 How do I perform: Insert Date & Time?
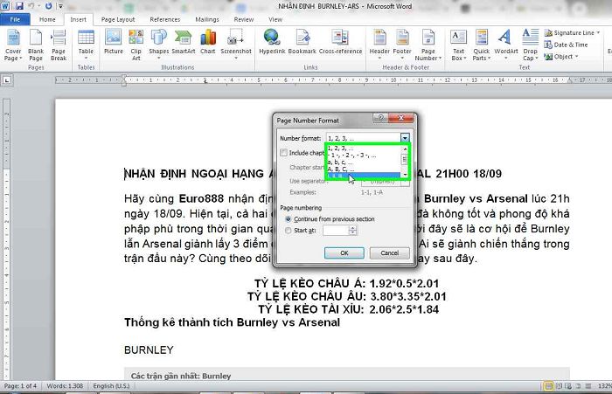point(566,45)
